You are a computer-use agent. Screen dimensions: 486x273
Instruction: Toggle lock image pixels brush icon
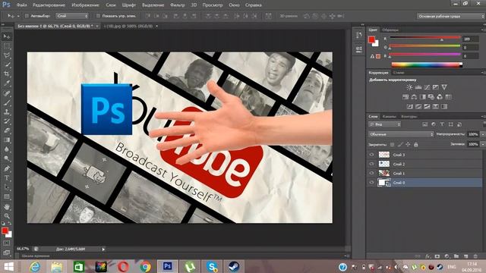click(400, 145)
